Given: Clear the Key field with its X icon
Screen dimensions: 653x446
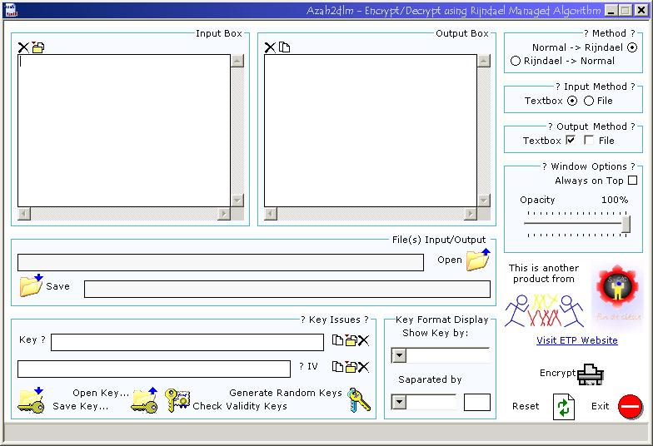Looking at the screenshot, I should pyautogui.click(x=363, y=340).
